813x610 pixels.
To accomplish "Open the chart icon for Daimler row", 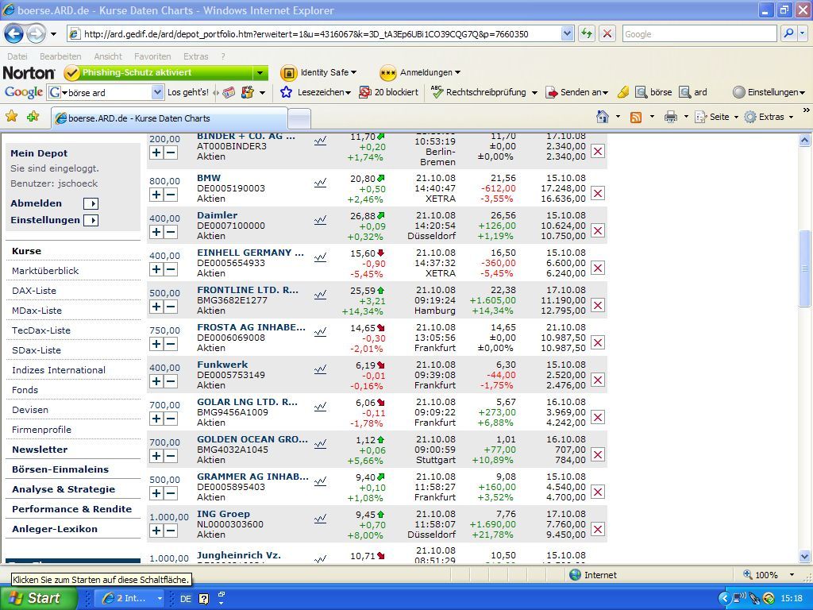I will [x=321, y=221].
